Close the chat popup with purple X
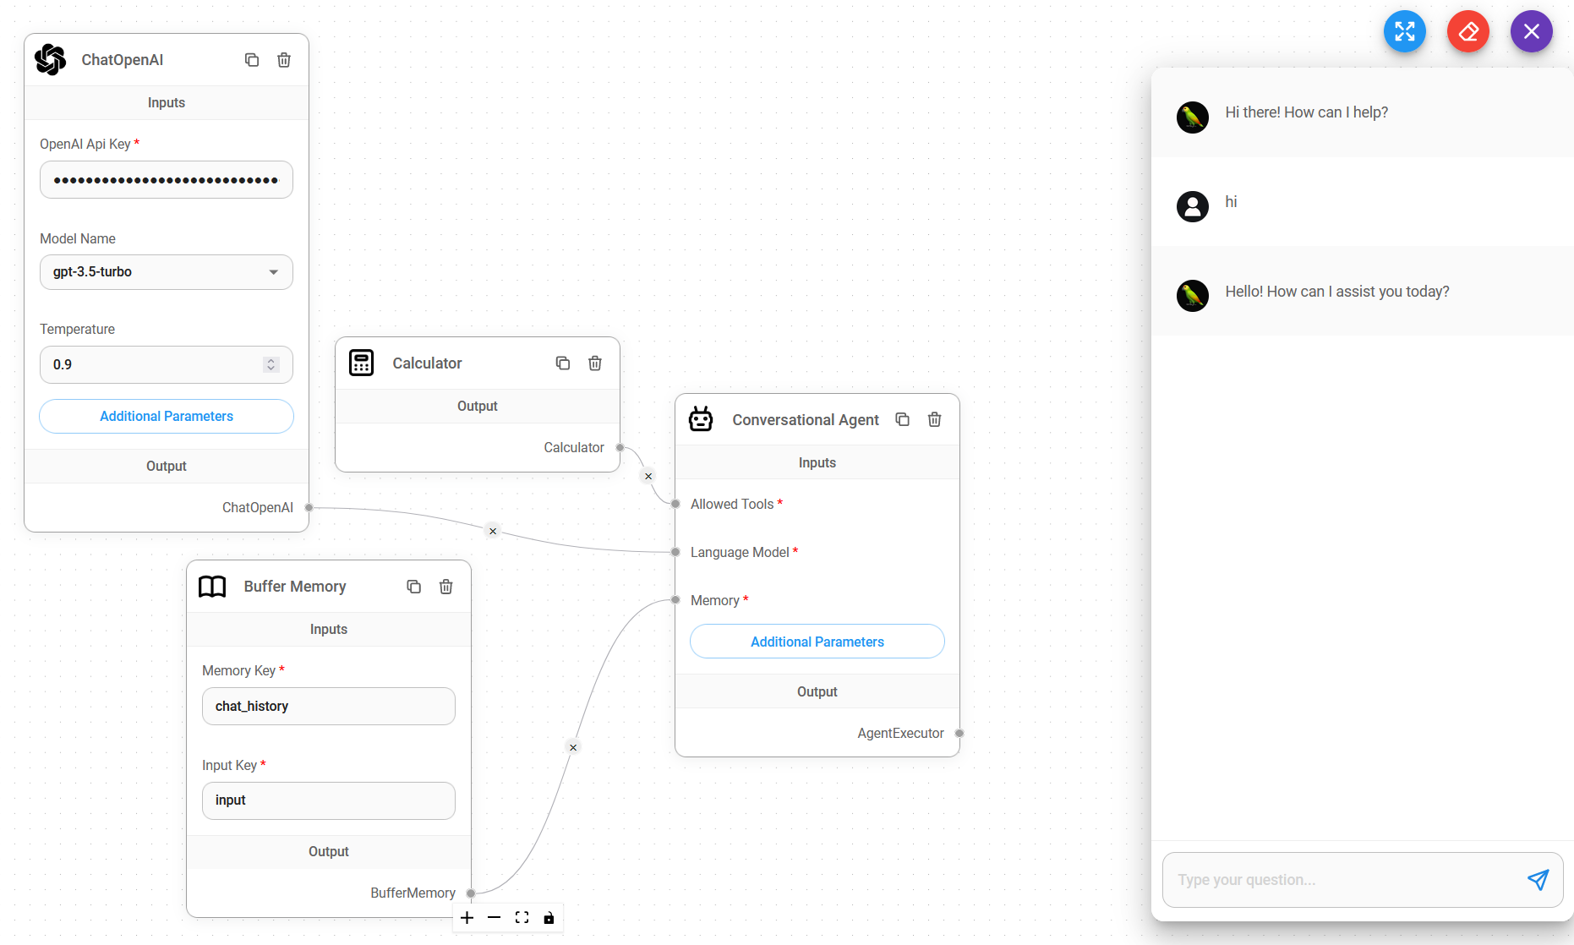Viewport: 1574px width, 945px height. tap(1531, 30)
